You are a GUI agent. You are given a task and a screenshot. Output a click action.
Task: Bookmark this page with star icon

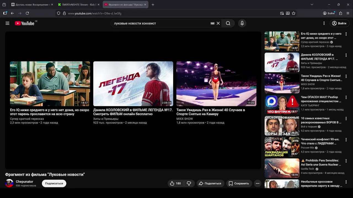[x=294, y=13]
